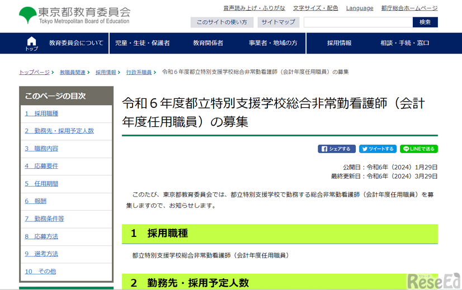Jump to 3 職務内容 in contents

41,149
